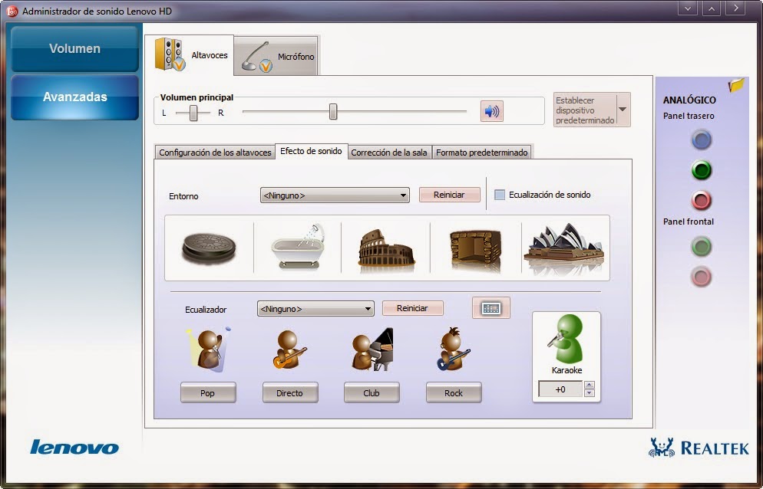The image size is (763, 489).
Task: Click the title bar up-chevron button
Action: tap(712, 8)
